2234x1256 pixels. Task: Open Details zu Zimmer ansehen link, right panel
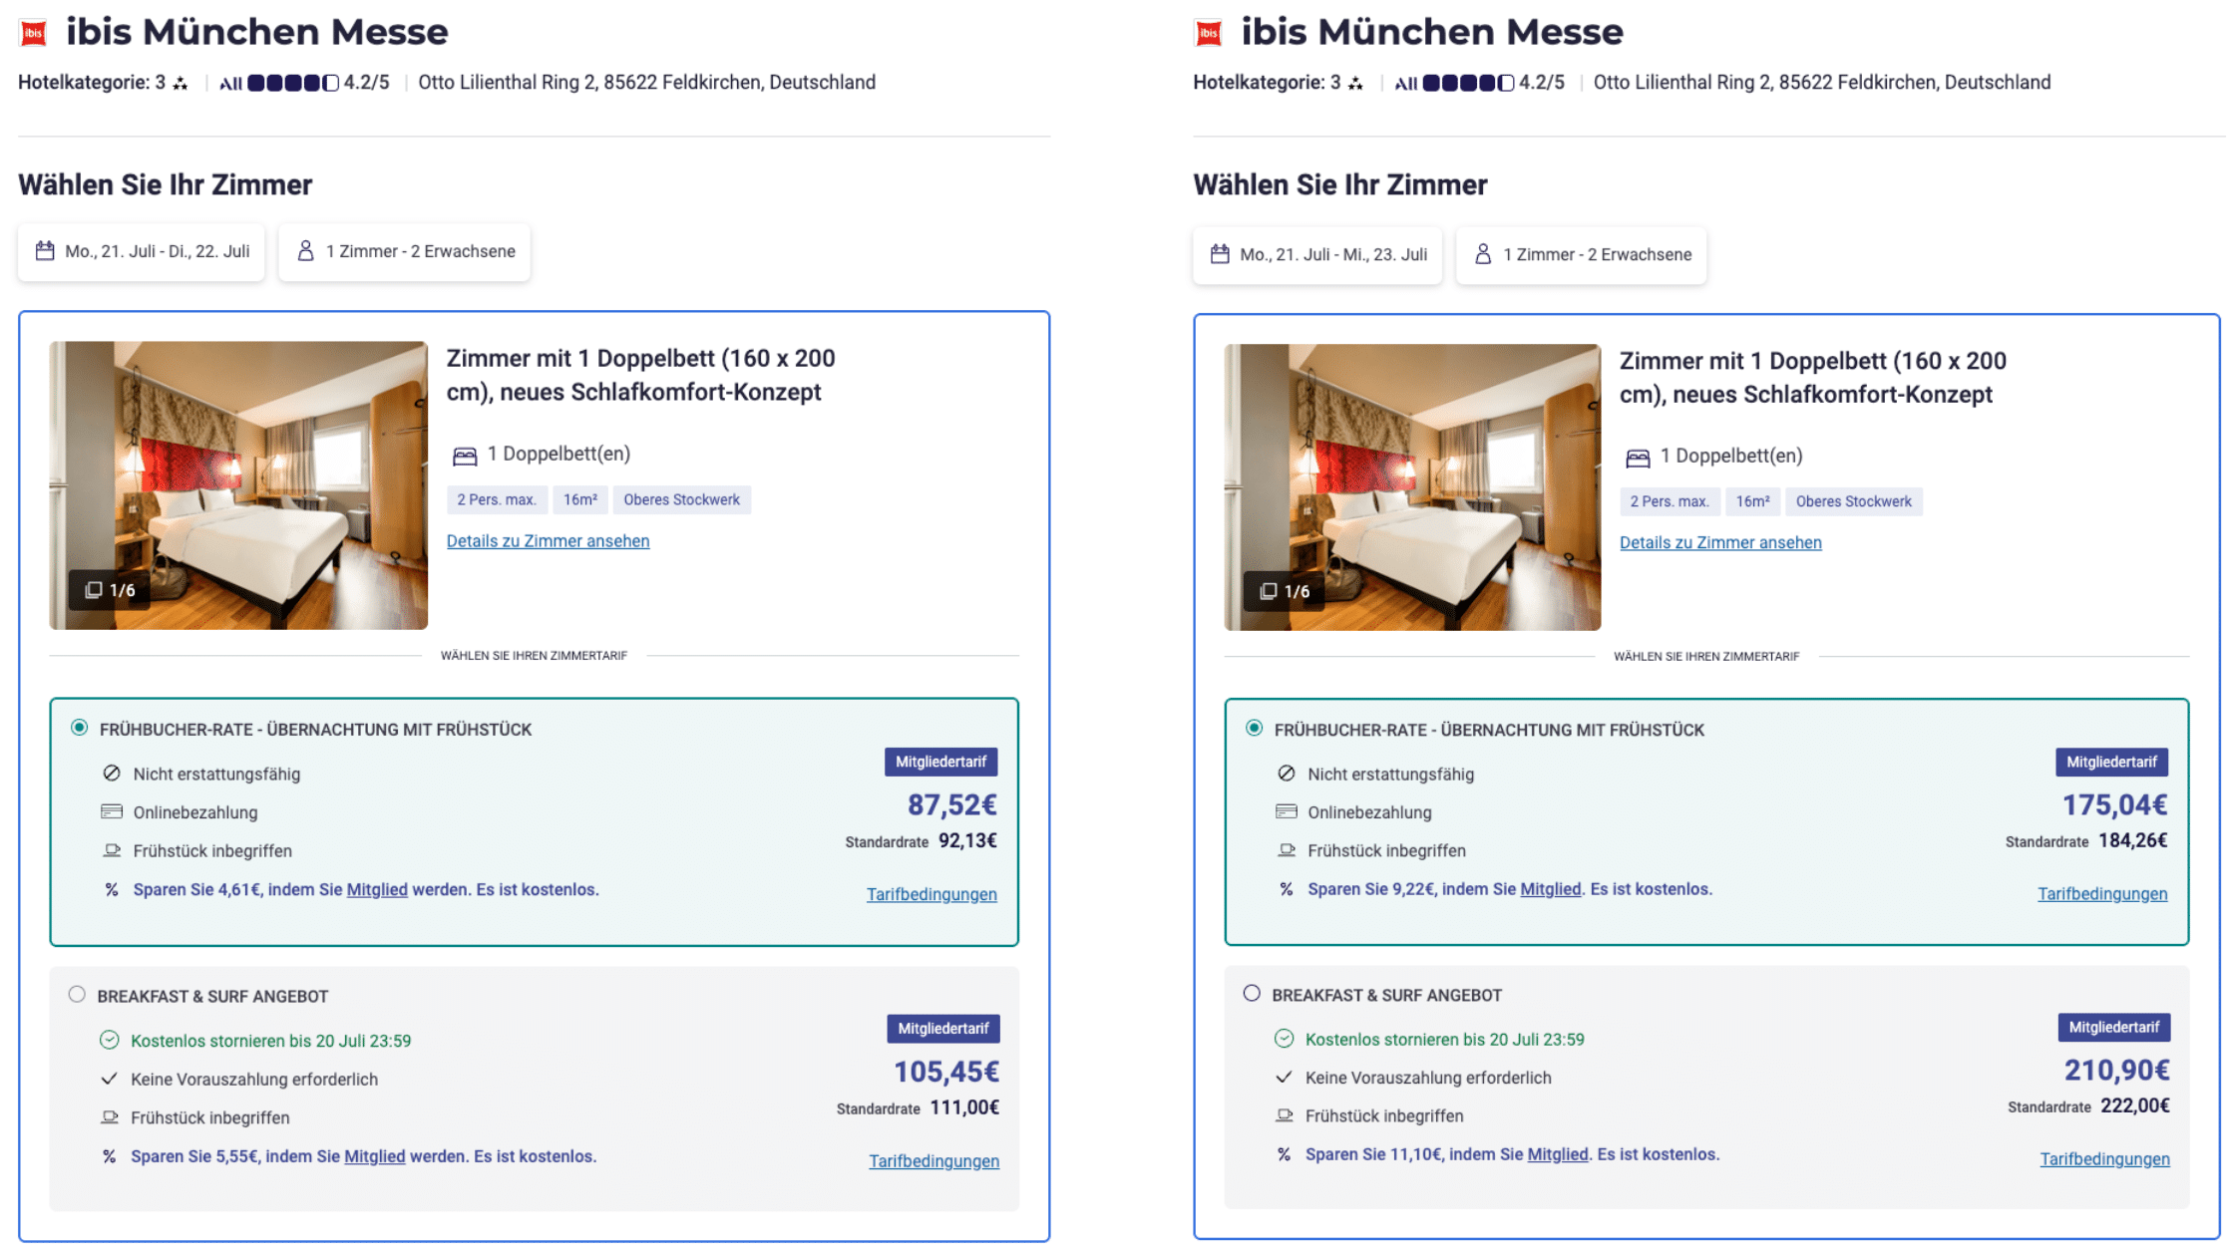pos(1720,543)
